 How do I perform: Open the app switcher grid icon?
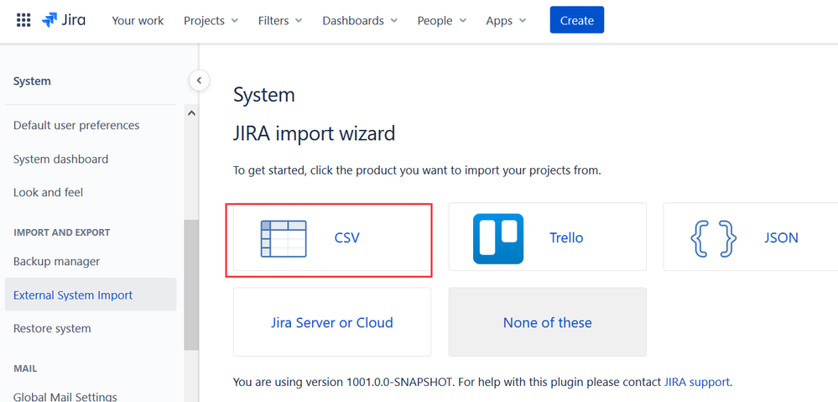point(23,21)
